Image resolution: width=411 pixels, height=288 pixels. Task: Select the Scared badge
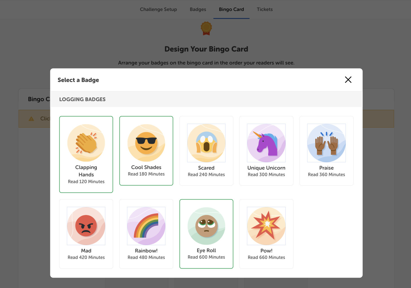click(x=206, y=151)
